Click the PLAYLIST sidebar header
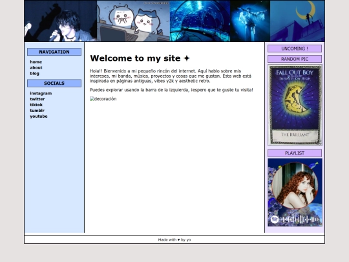Screen dimensions: 349x262 coord(295,153)
